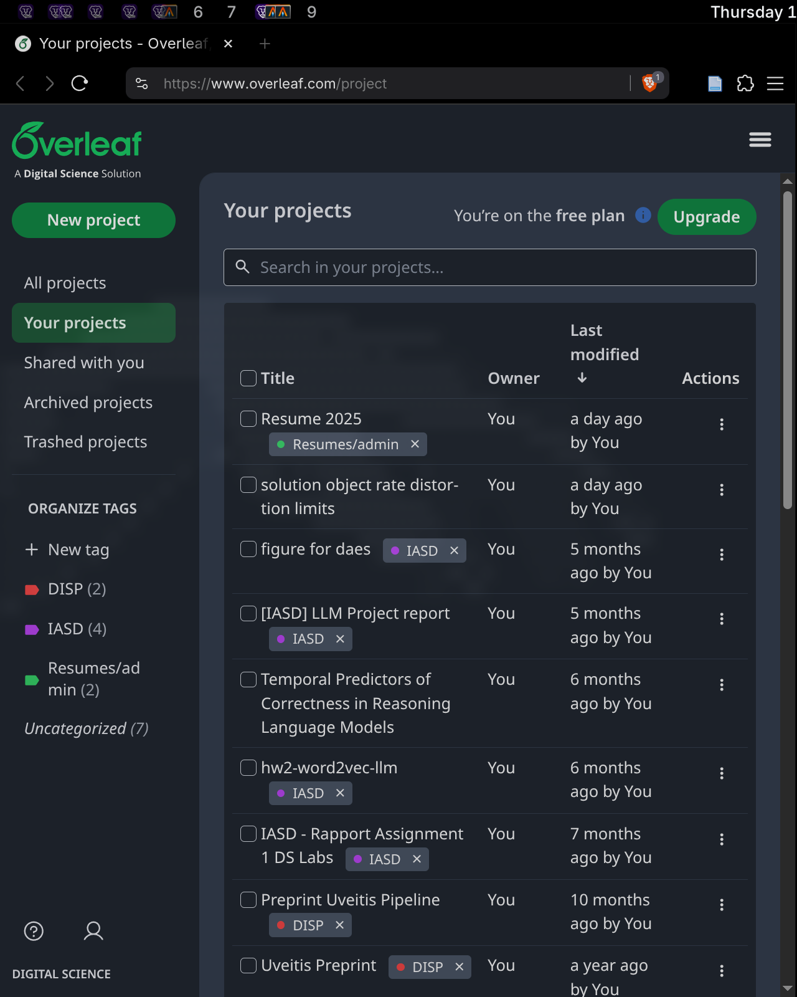Click the Overleaf logo
The width and height of the screenshot is (797, 997).
tap(77, 141)
